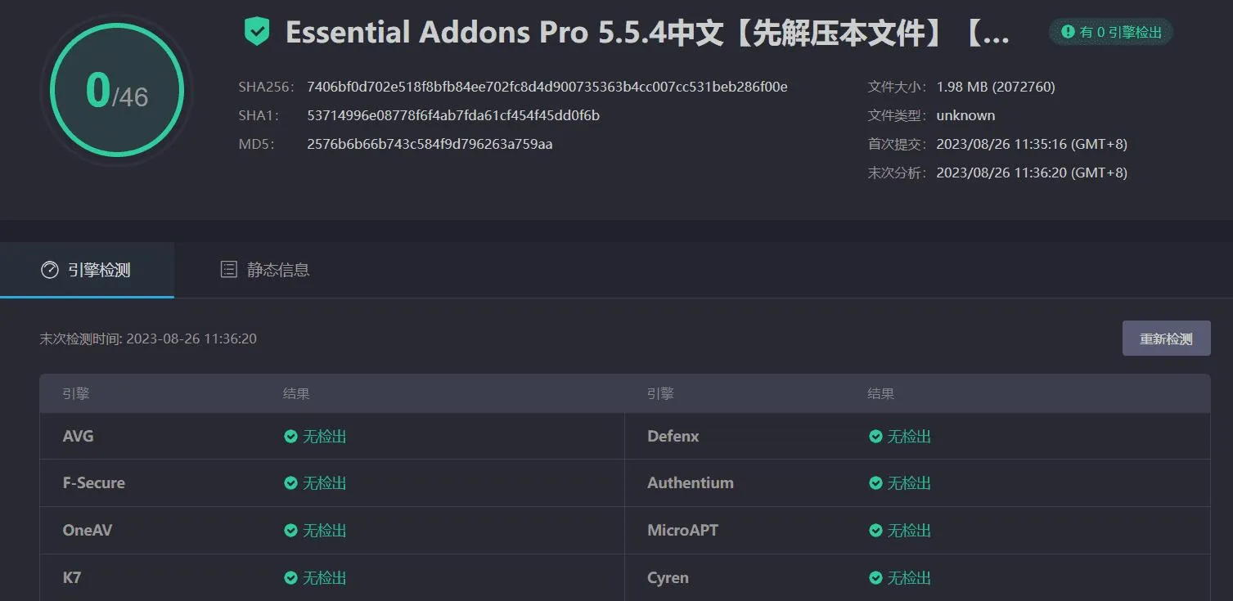Click the gauge icon on 引擎检测 tab
Image resolution: width=1233 pixels, height=601 pixels.
(x=50, y=270)
